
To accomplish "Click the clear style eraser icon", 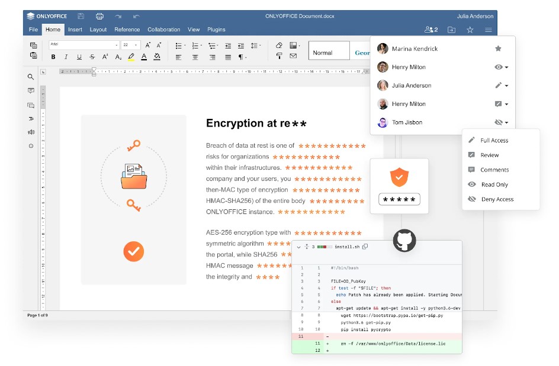I will tap(279, 45).
